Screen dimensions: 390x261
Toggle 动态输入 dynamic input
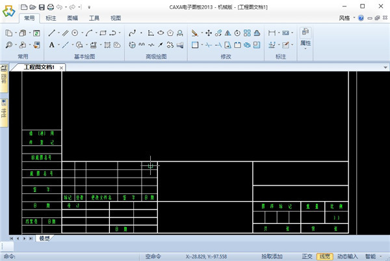(x=347, y=256)
